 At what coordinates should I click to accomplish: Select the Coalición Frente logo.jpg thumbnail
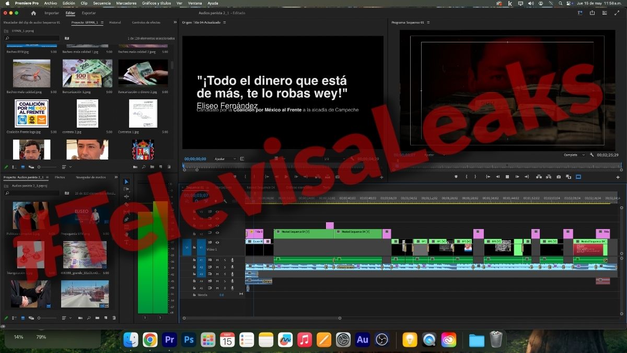32,113
